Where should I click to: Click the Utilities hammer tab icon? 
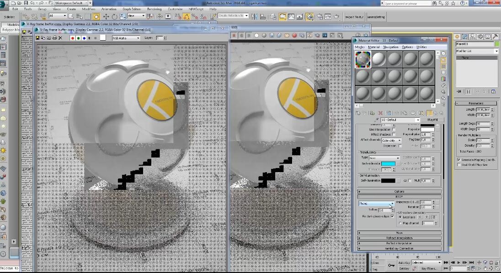tap(495, 37)
